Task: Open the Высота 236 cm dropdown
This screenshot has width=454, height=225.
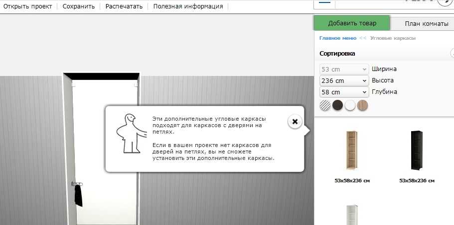Action: [x=343, y=80]
